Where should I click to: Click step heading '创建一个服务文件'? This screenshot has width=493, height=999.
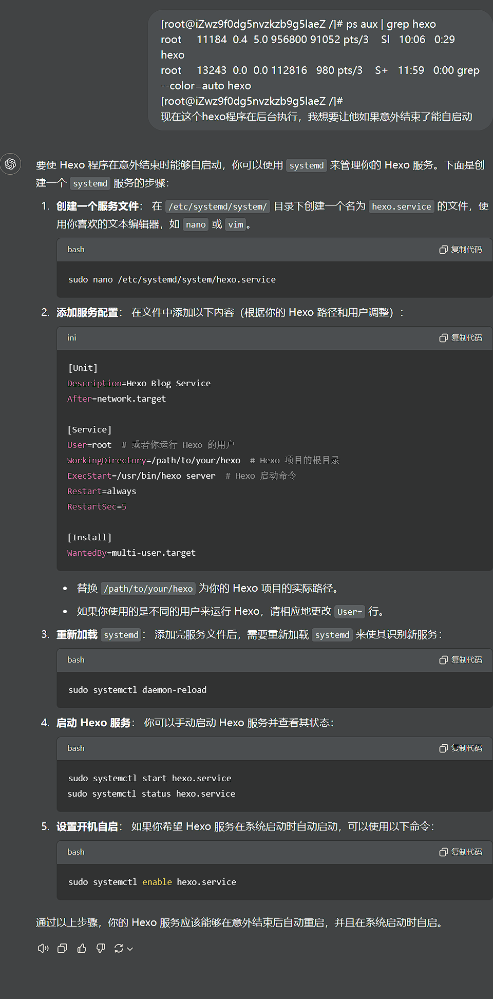click(98, 206)
